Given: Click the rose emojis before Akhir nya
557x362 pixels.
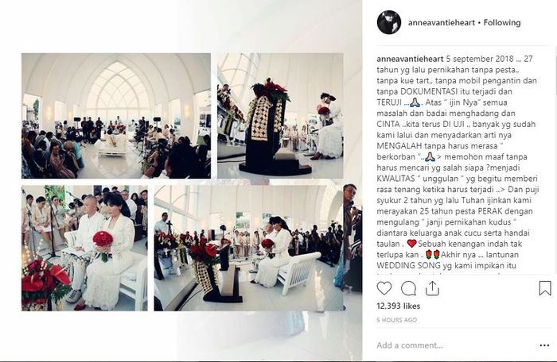Looking at the screenshot, I should point(433,255).
